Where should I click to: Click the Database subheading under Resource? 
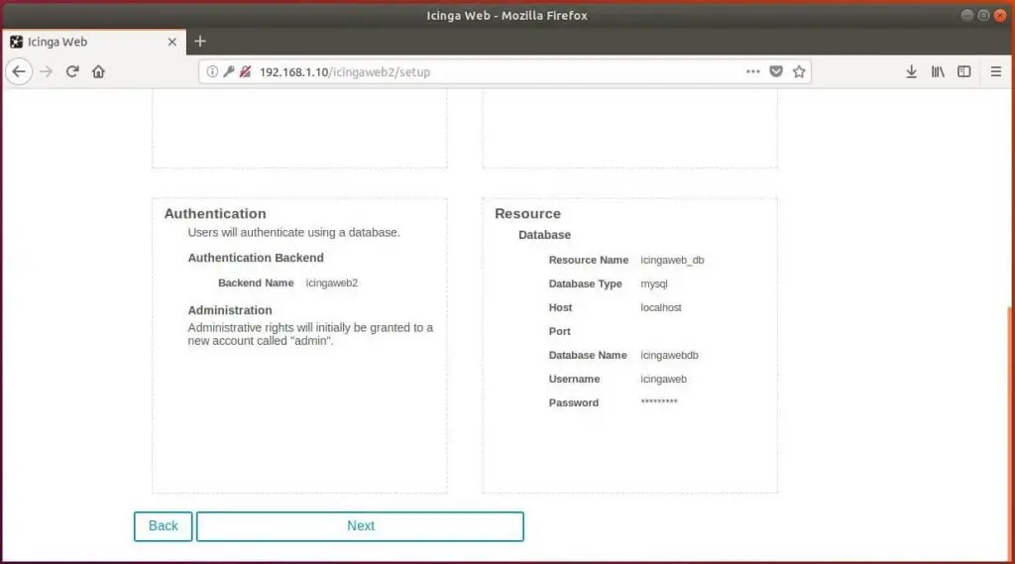[x=544, y=235]
